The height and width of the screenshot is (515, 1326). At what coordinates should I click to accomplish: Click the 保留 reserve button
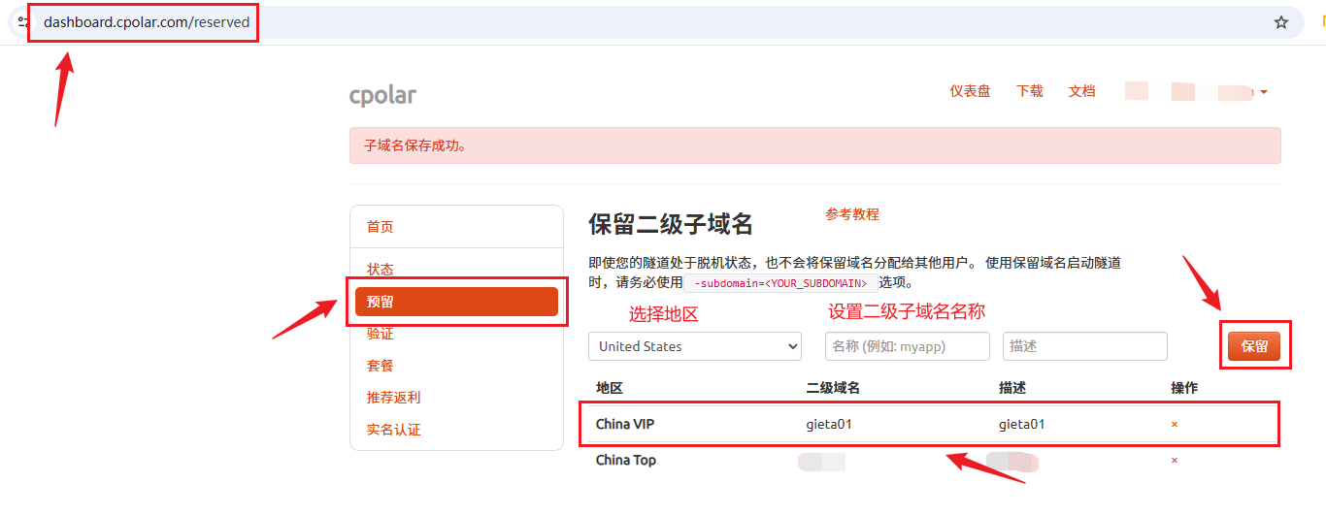[x=1254, y=346]
